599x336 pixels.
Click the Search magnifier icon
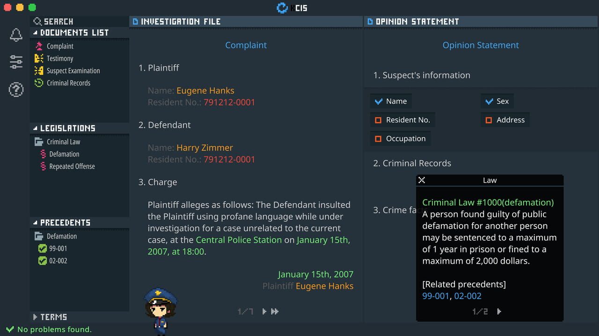[38, 21]
